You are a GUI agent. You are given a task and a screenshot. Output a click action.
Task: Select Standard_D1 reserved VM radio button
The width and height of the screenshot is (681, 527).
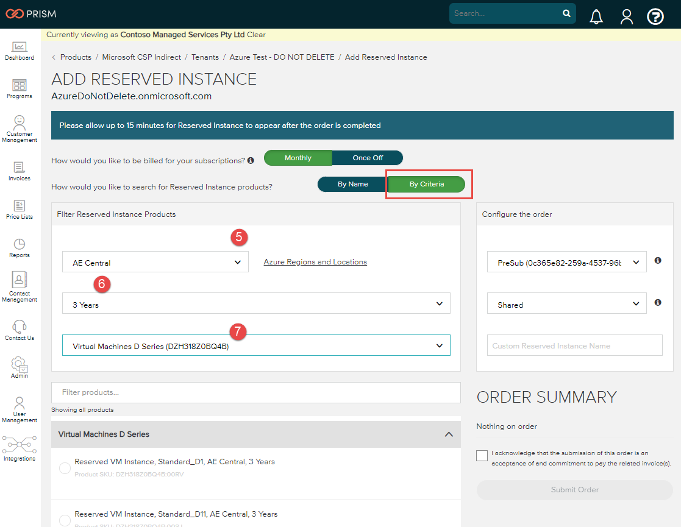[65, 468]
